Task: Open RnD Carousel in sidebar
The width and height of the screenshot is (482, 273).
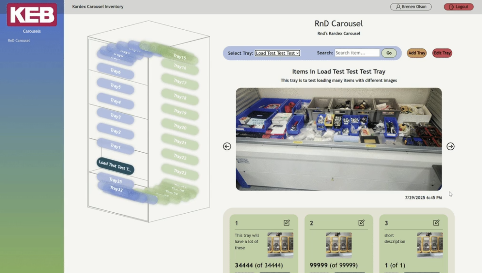Action: point(19,41)
